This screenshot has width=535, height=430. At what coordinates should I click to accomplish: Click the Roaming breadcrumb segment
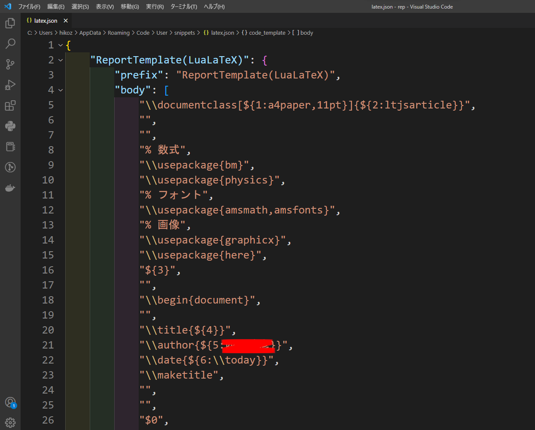(119, 33)
